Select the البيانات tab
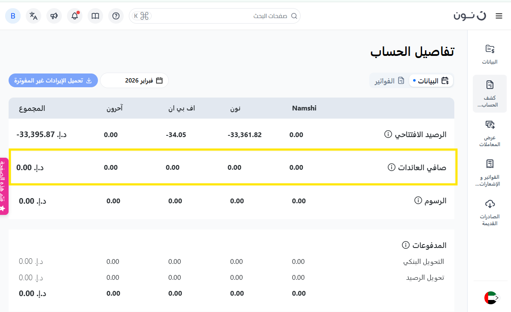511x312 pixels. click(x=431, y=80)
